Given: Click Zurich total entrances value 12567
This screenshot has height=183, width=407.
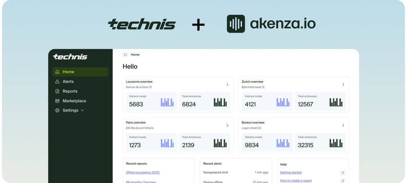Looking at the screenshot, I should [x=306, y=104].
